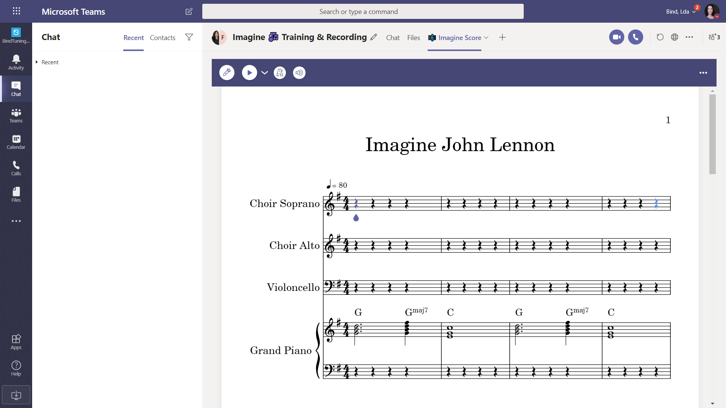Viewport: 726px width, 408px height.
Task: Click the scroll down arrow of score
Action: pyautogui.click(x=712, y=403)
